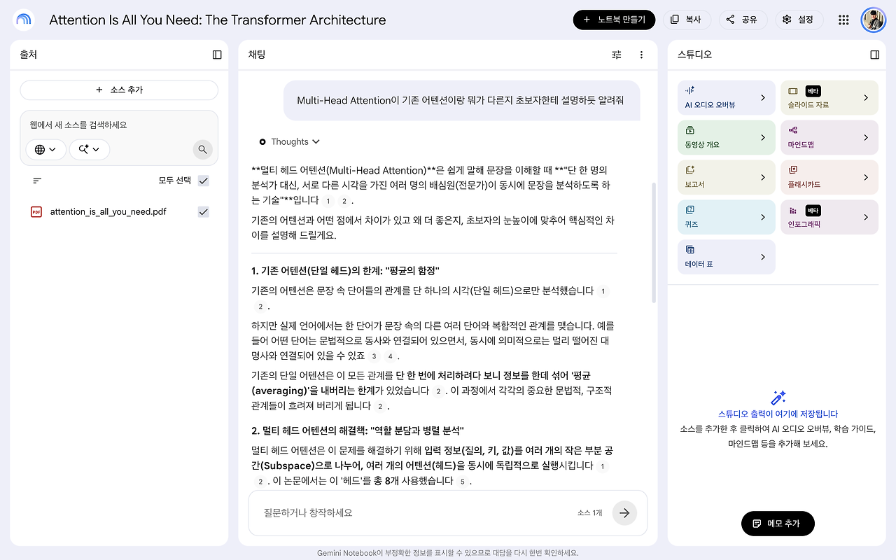Click the source list filter icon
This screenshot has width=896, height=560.
[x=37, y=181]
